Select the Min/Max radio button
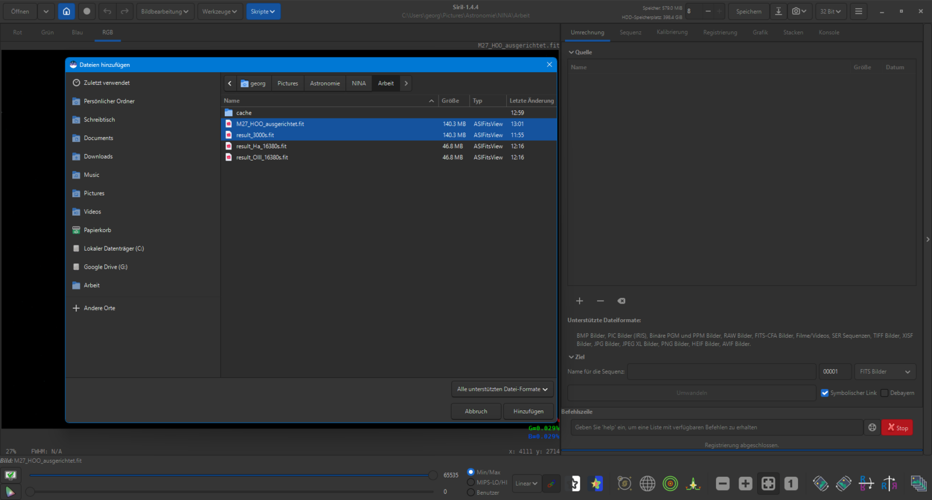 (471, 472)
